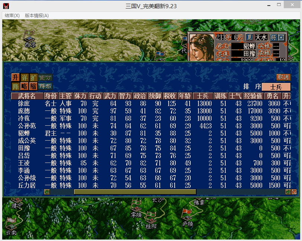Click the 桂阳 city icon on map
Viewport: 302px width, 241px height.
(x=151, y=217)
